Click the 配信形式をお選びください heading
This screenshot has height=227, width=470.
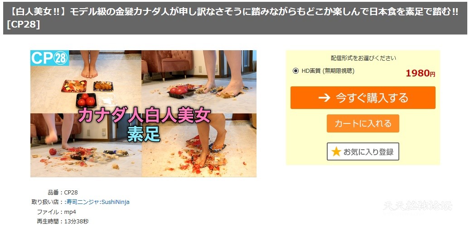[x=363, y=58]
